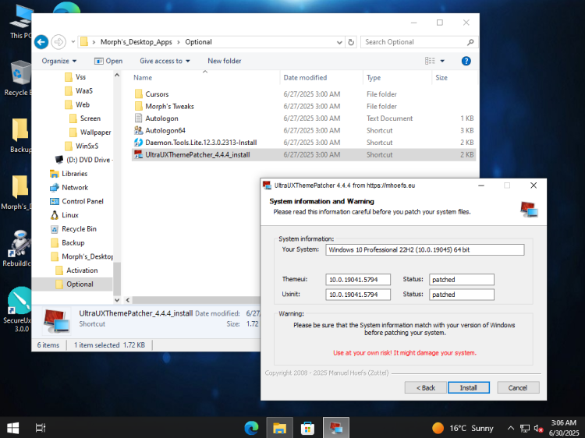Expand the address bar history dropdown
This screenshot has height=438, width=585.
[x=339, y=42]
